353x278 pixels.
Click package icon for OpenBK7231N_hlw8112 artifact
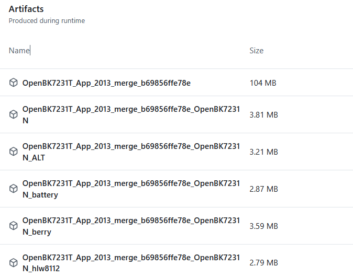tap(14, 262)
